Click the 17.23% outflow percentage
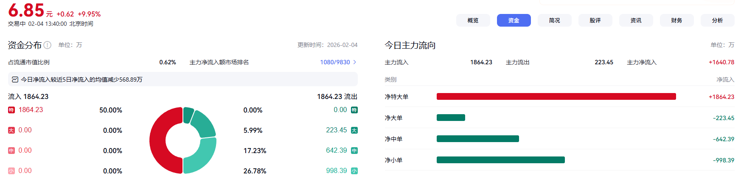Image resolution: width=741 pixels, height=181 pixels. coord(255,151)
